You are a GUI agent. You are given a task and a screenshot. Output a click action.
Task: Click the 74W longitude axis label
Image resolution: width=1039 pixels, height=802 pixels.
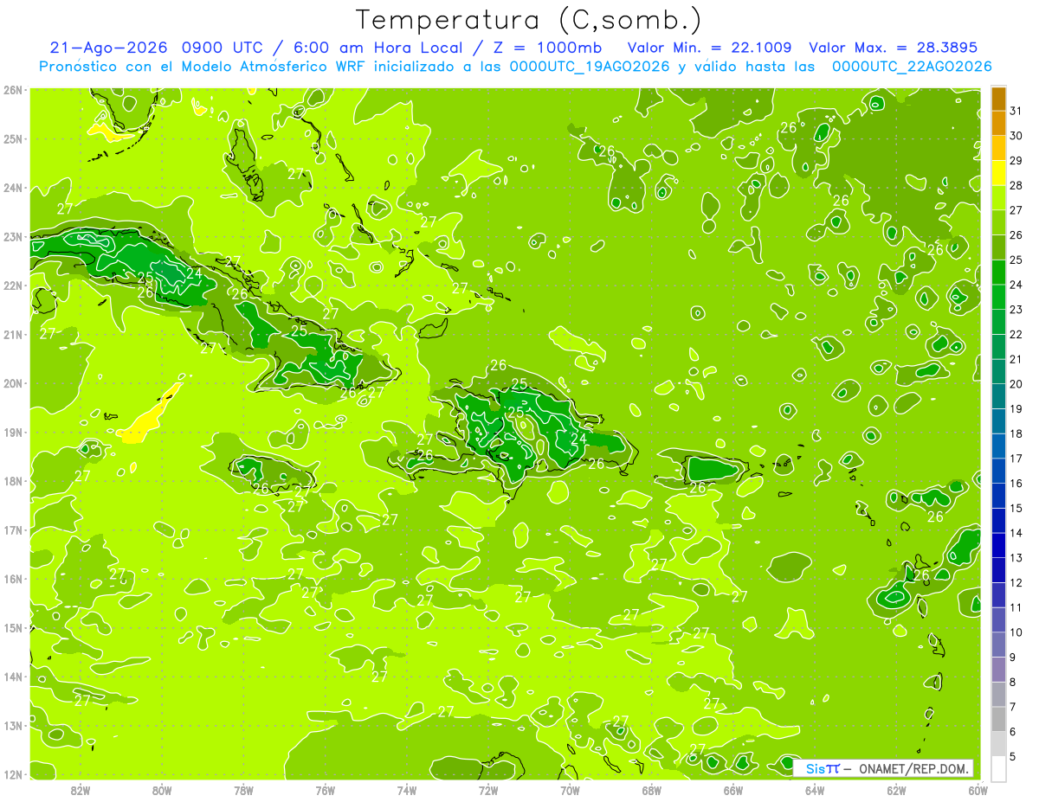[x=407, y=790]
